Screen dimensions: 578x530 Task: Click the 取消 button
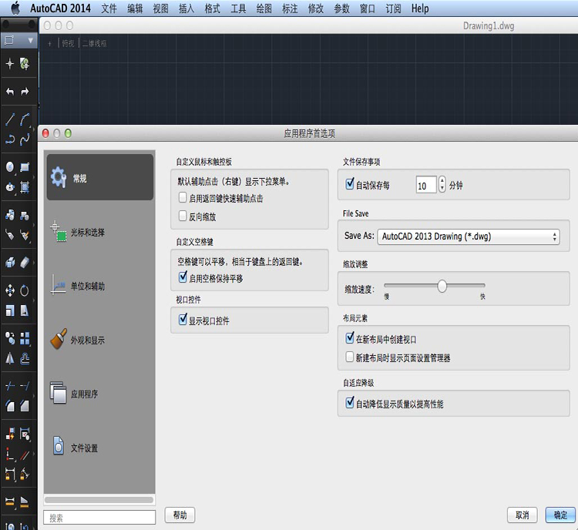tap(522, 515)
